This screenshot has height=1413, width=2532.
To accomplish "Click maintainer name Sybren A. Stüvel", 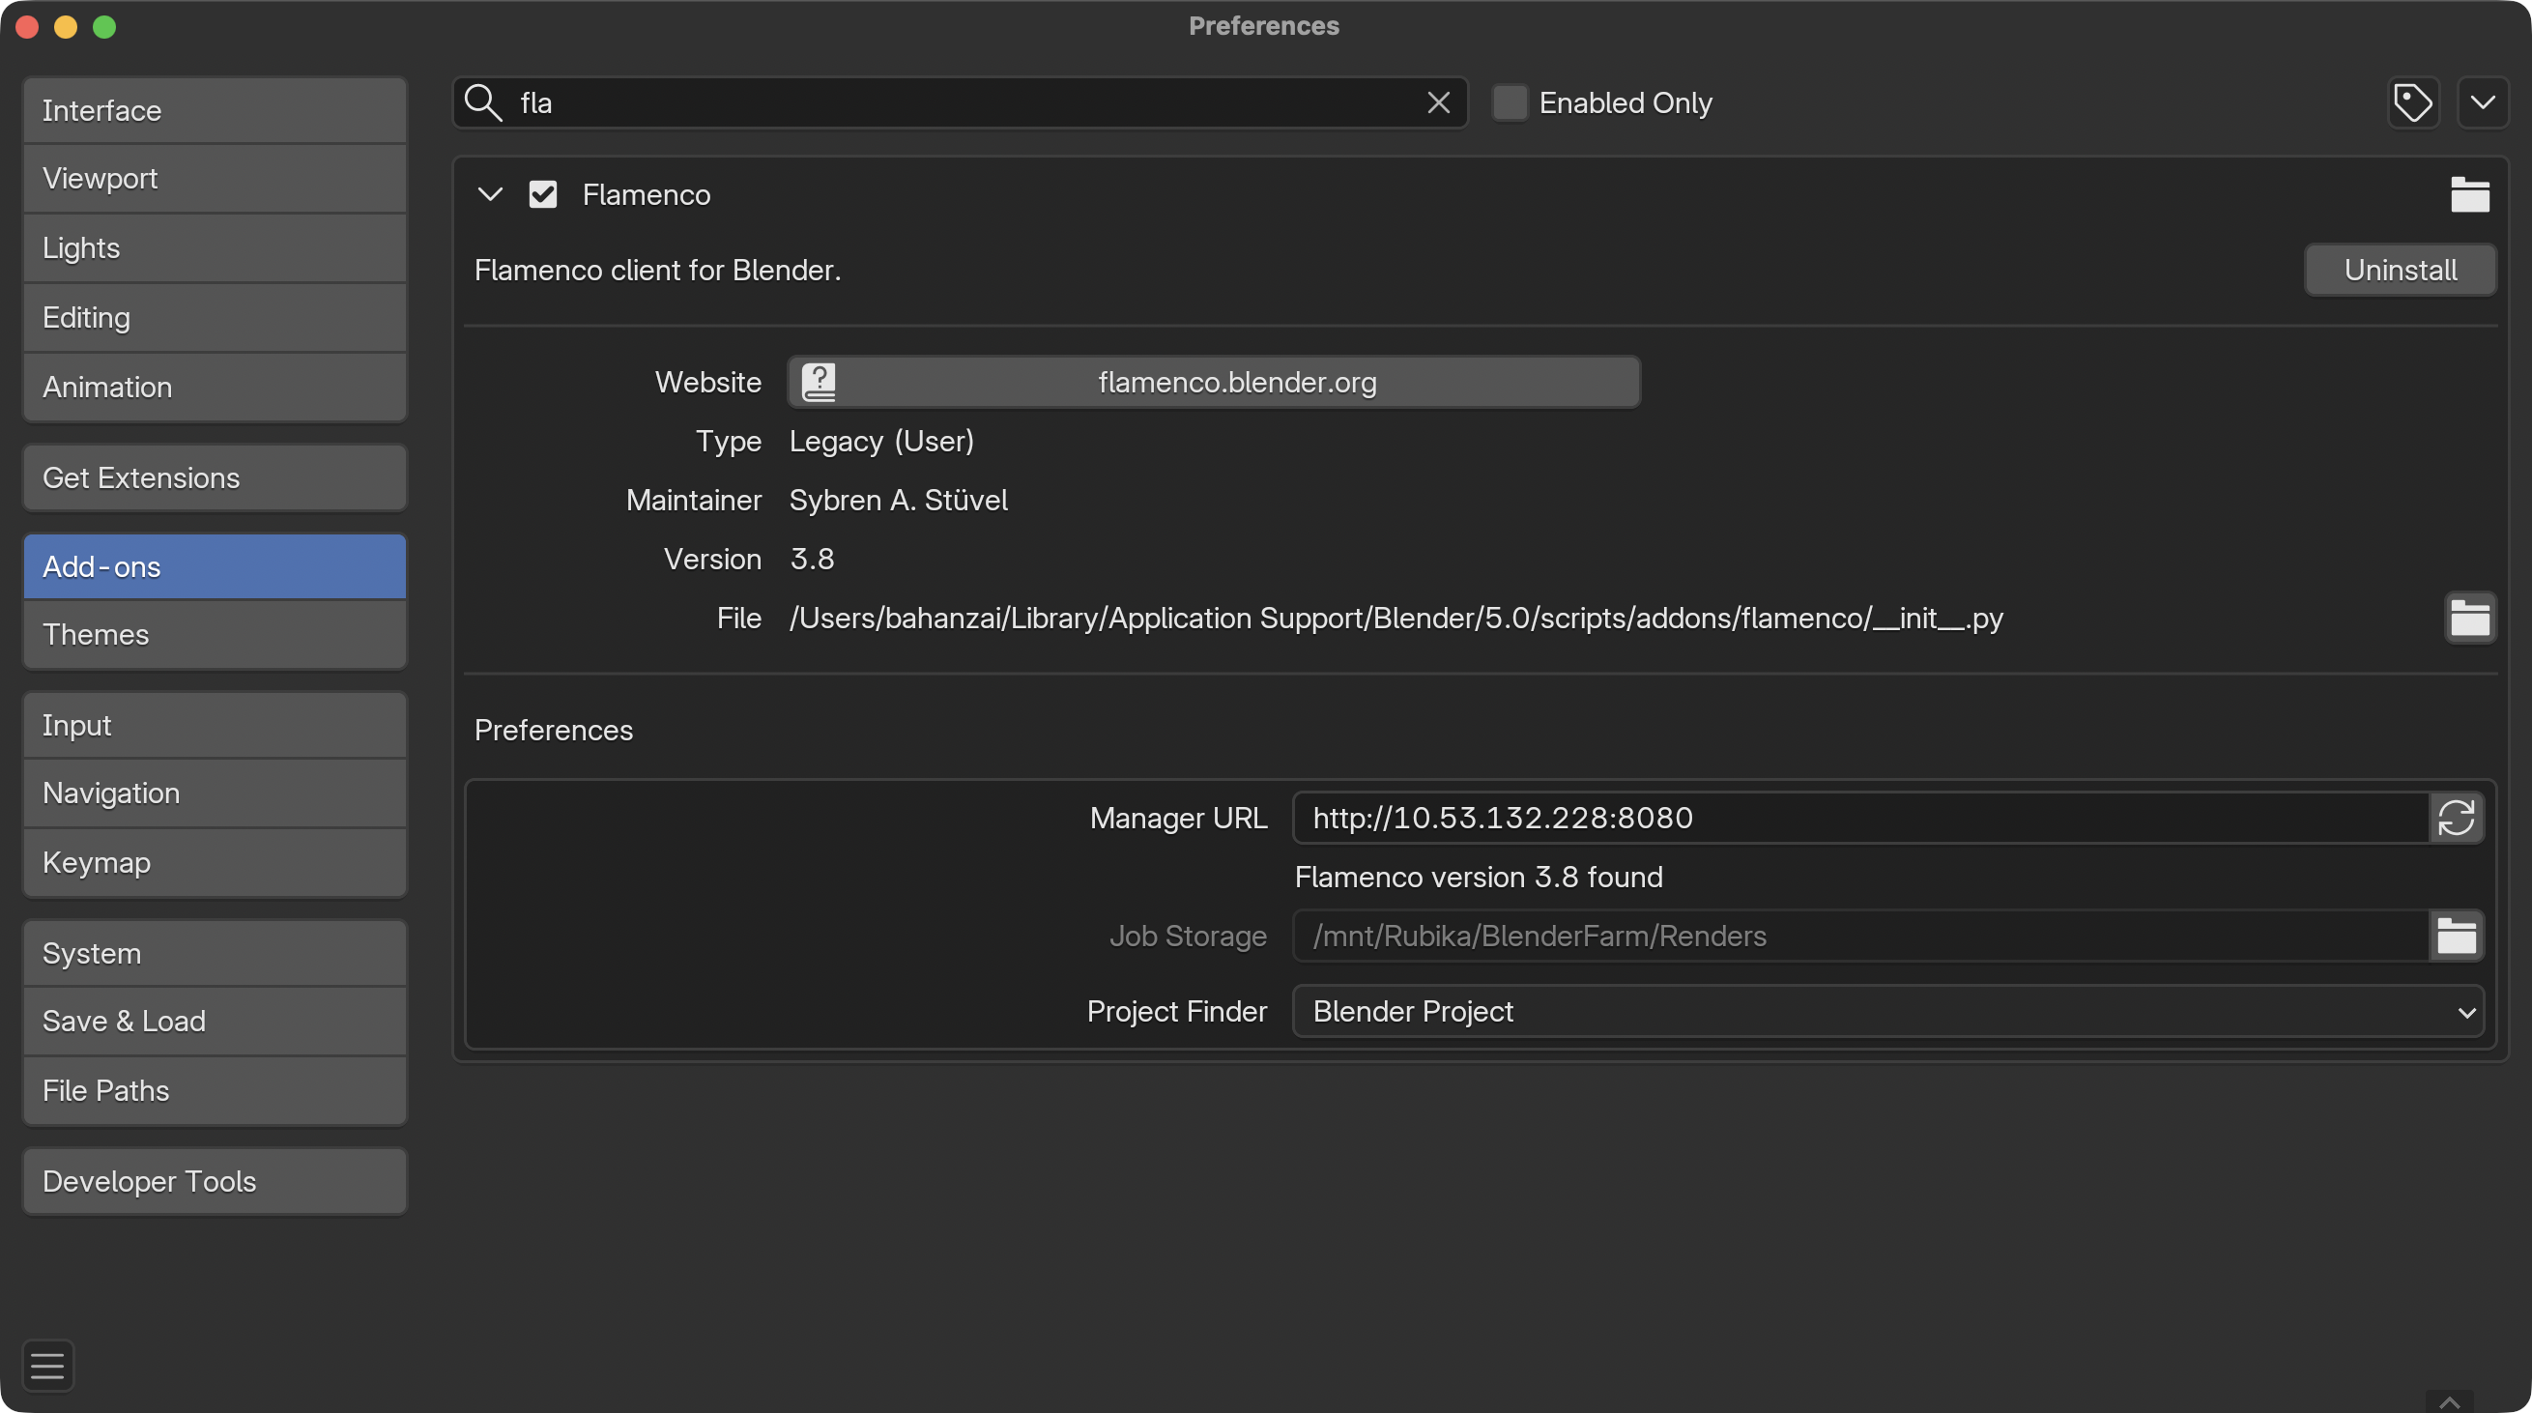I will coord(899,500).
